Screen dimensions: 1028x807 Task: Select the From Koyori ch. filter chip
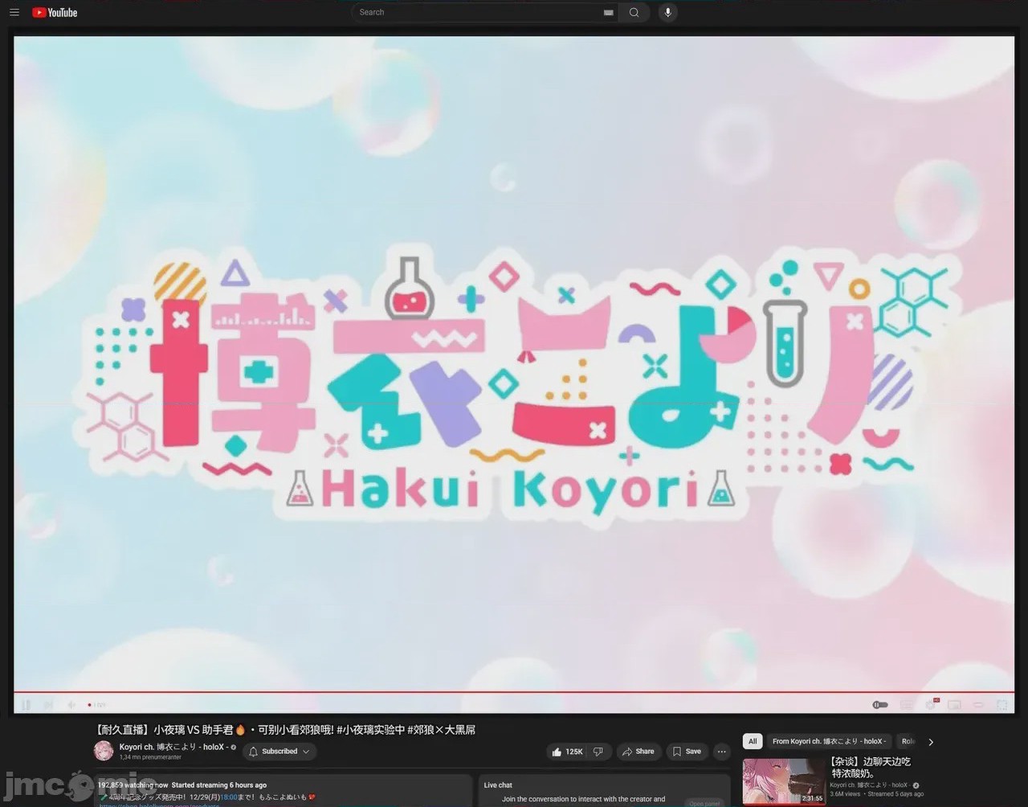coord(829,741)
